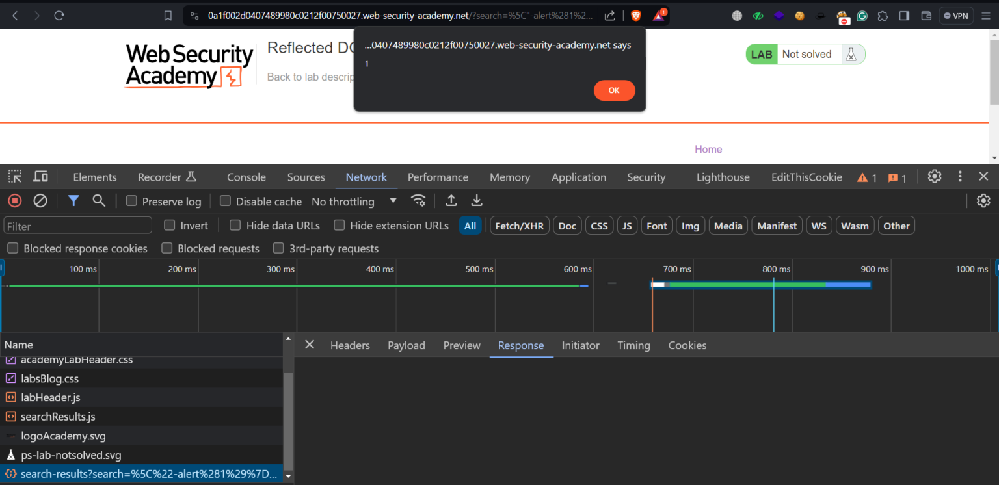Screen dimensions: 999x485
Task: Open the browser menu hamburger
Action: point(986,15)
